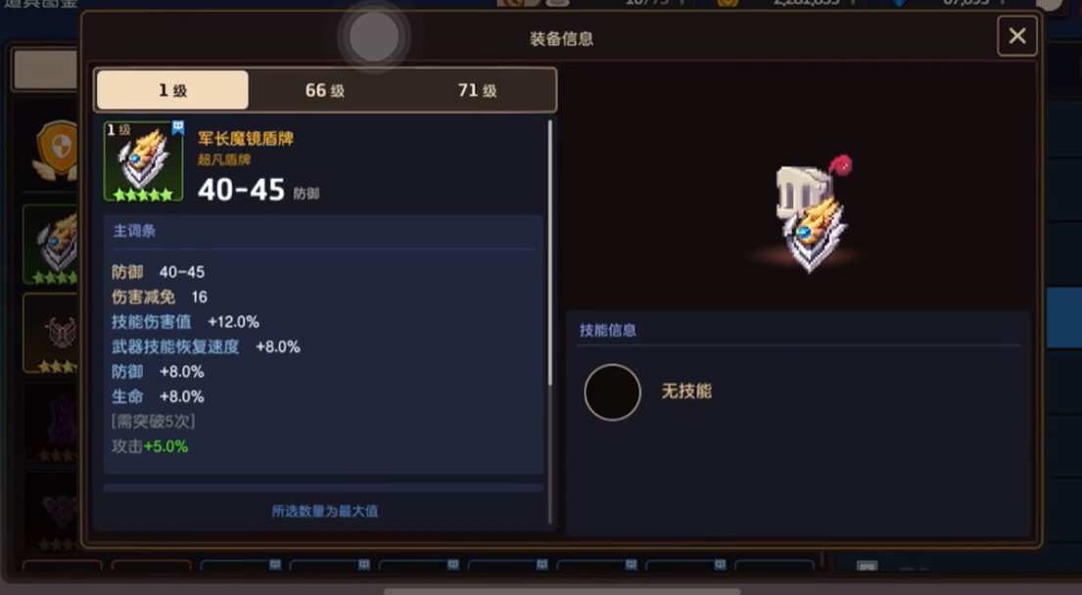Tap the bookmark flag on the shield icon

178,127
